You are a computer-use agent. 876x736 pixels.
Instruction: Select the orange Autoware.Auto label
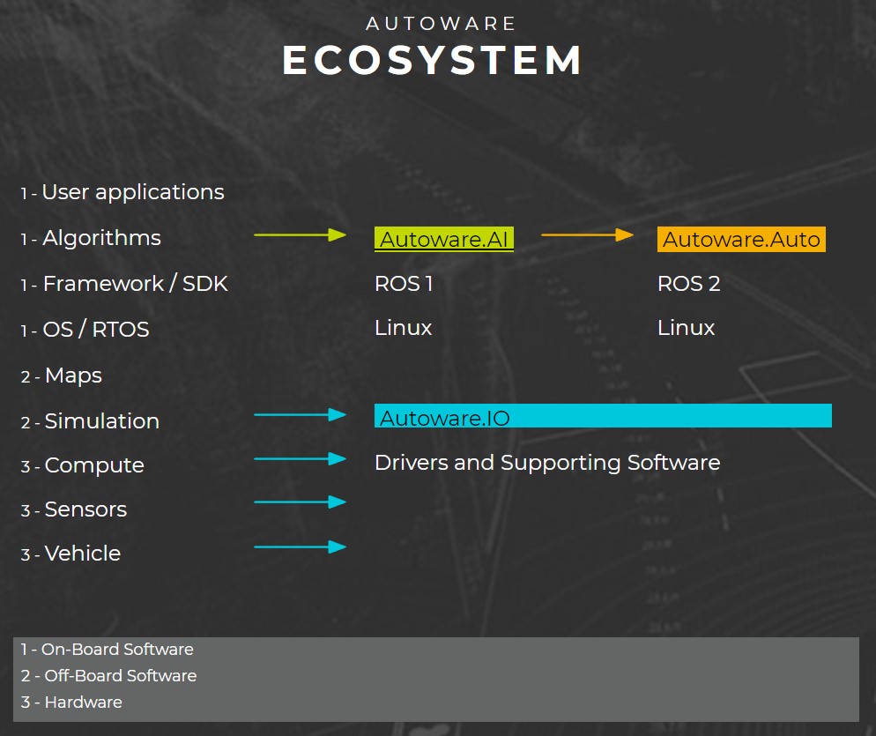(741, 239)
